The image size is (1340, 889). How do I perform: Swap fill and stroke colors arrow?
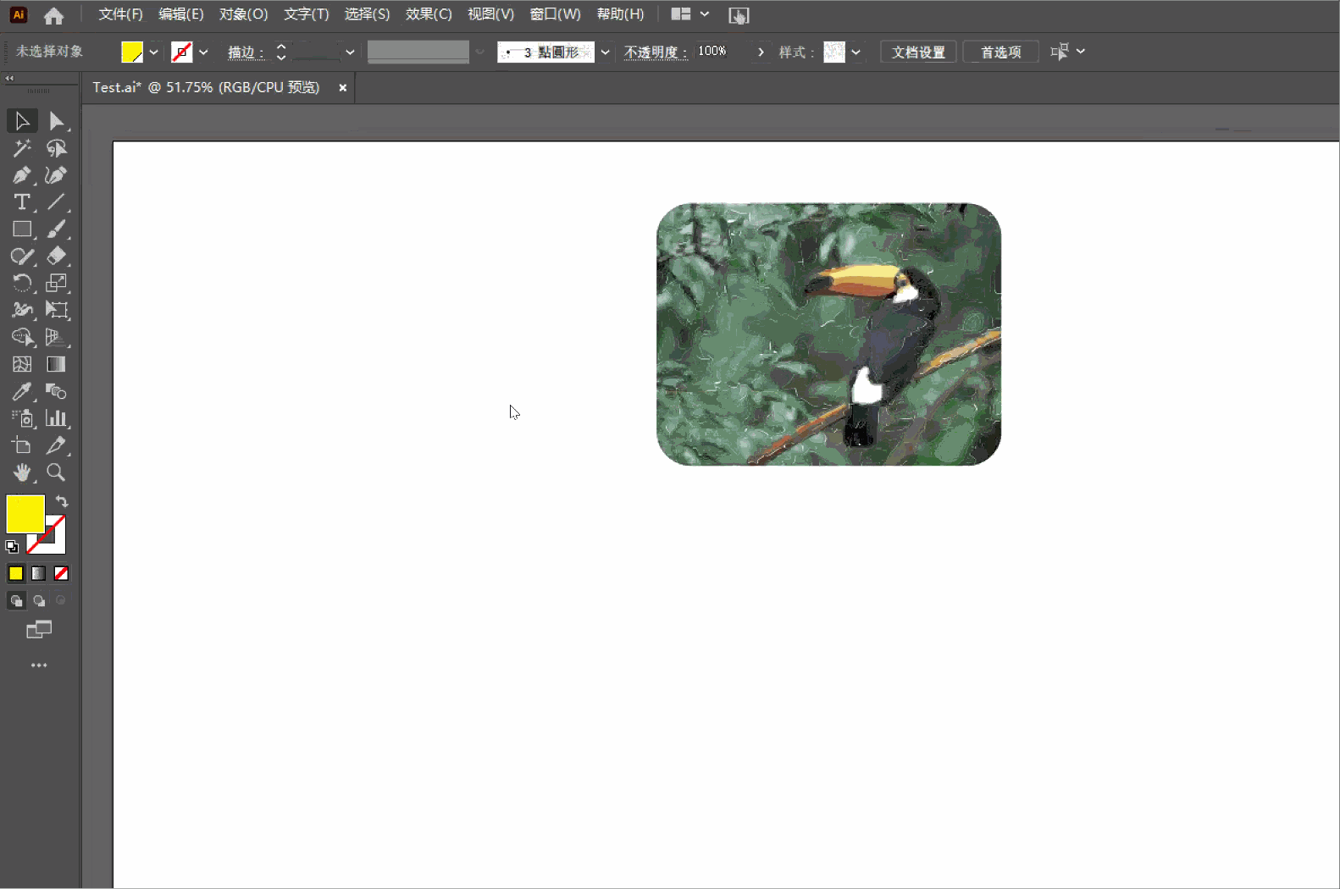(x=62, y=501)
